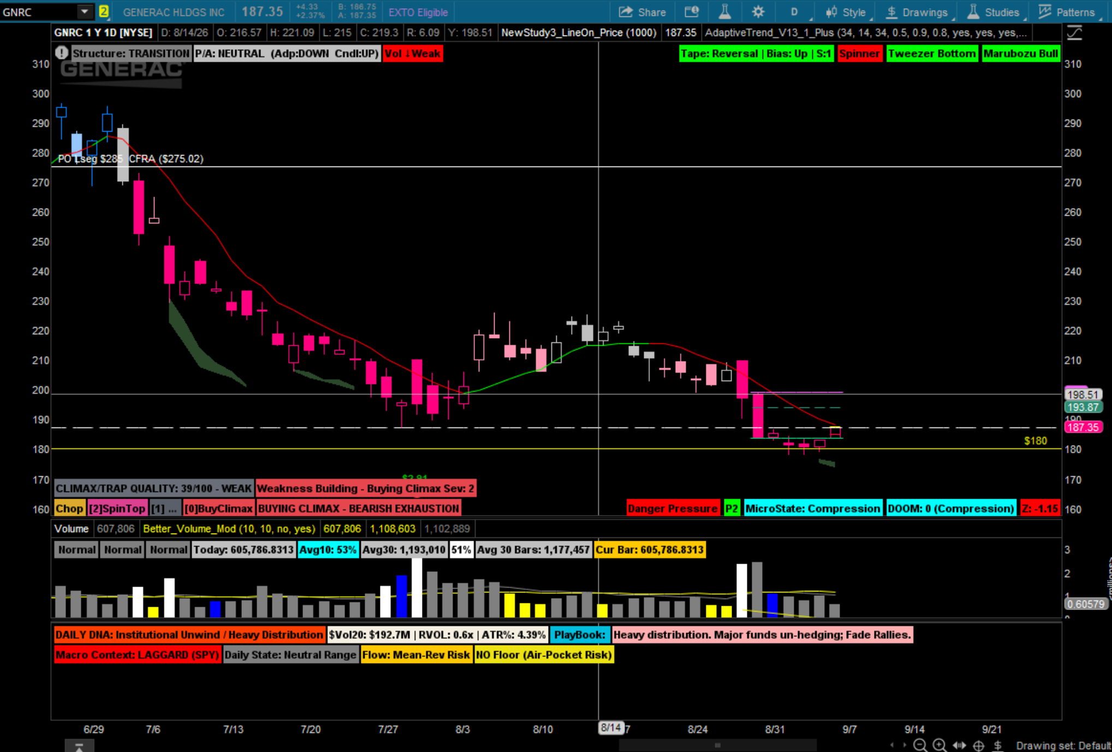Click the 8/14 date cursor marker
Image resolution: width=1112 pixels, height=752 pixels.
tap(611, 727)
